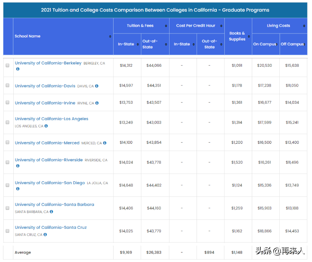Sort by In-State Tuition & Fees

(138, 44)
